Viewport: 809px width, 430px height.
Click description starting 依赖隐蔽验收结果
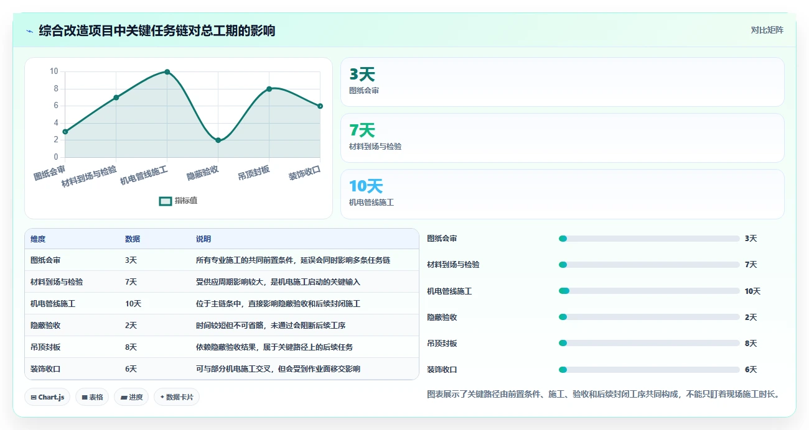tap(274, 347)
